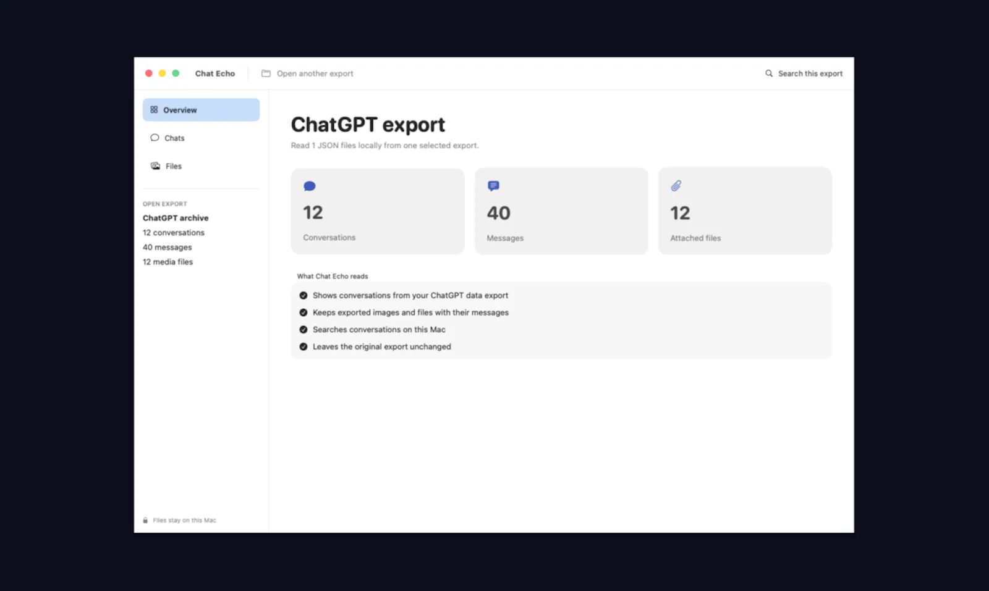The image size is (989, 591).
Task: Click 'What Chat Echo reads' label
Action: click(x=333, y=276)
